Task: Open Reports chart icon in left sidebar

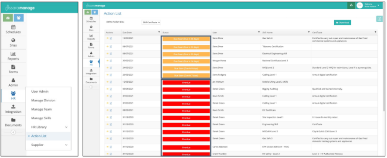Action: pos(13,54)
